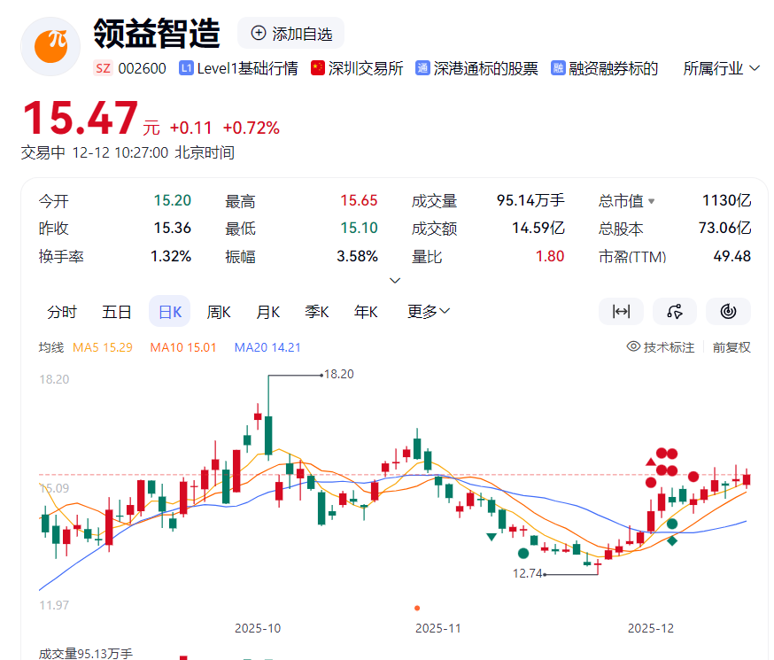The image size is (774, 660).
Task: Open the 前复权 adjustment selector
Action: coord(731,347)
